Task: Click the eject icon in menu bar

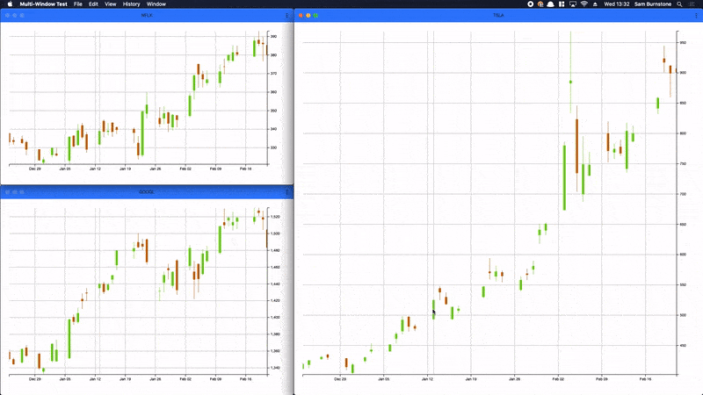Action: coord(596,4)
